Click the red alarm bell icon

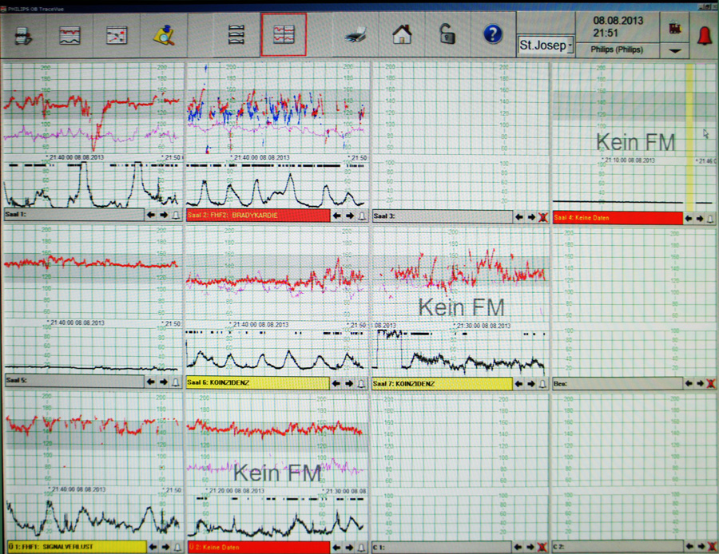point(704,35)
